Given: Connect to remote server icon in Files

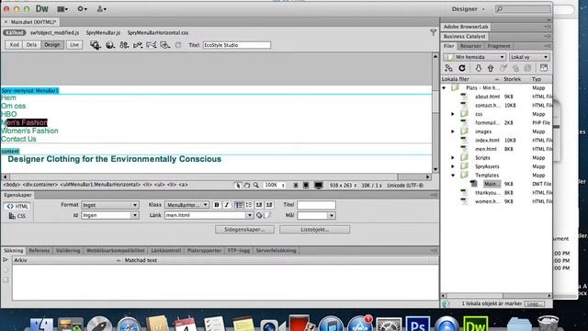Looking at the screenshot, I should pos(448,68).
